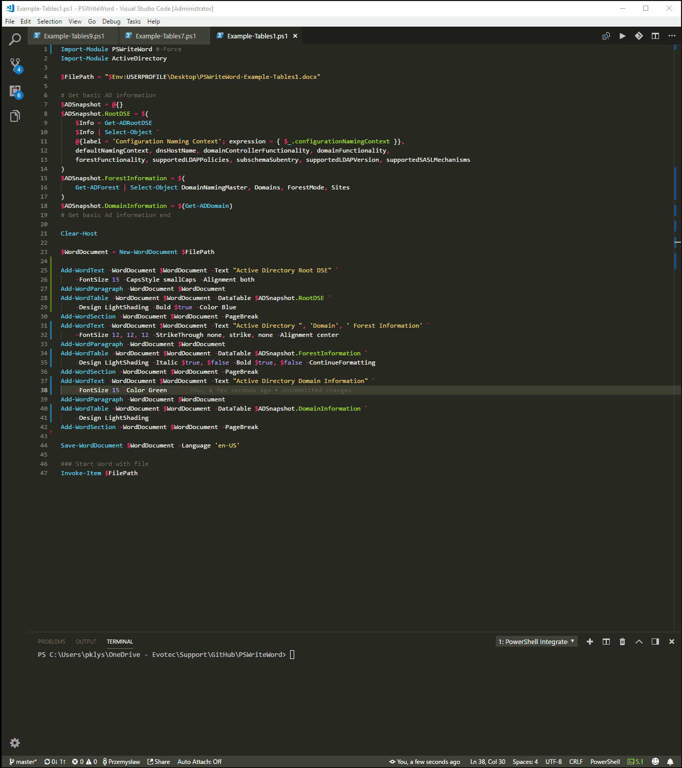The width and height of the screenshot is (682, 768).
Task: Maximize the panel with the chevron up
Action: pyautogui.click(x=639, y=642)
